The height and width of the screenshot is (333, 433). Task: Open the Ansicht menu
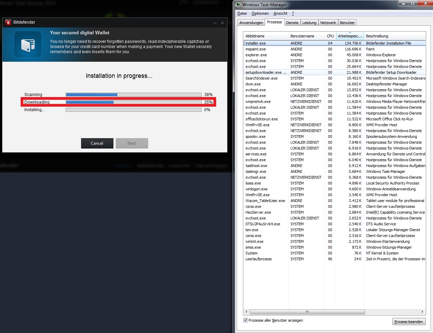(x=280, y=13)
